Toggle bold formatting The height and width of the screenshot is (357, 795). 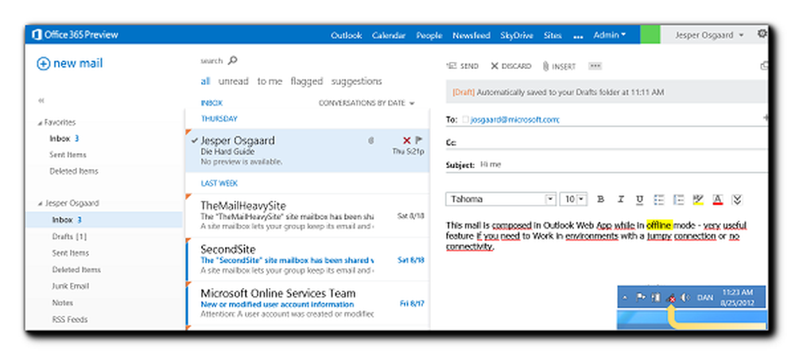click(601, 199)
